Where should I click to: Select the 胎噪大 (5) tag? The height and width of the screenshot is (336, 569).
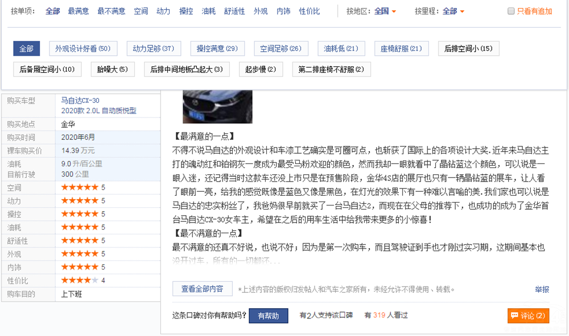(112, 69)
